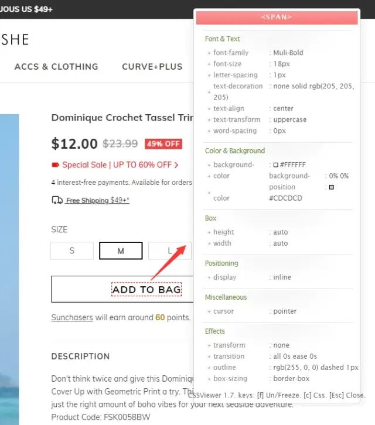Click the plus icon beside font-family
The image size is (375, 425).
point(209,53)
